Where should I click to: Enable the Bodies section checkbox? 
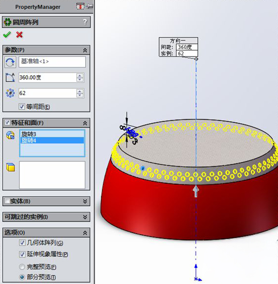point(7,201)
